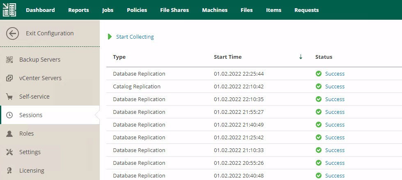Open Backup Servers via its sidebar icon
Screen dimensions: 402x180
pyautogui.click(x=9, y=60)
